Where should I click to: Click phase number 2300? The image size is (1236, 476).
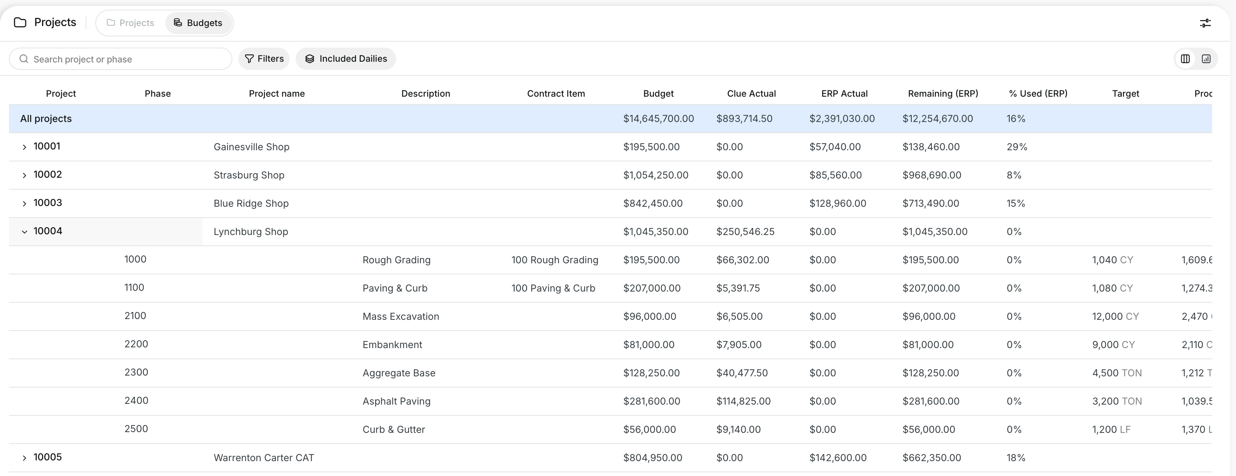point(136,373)
